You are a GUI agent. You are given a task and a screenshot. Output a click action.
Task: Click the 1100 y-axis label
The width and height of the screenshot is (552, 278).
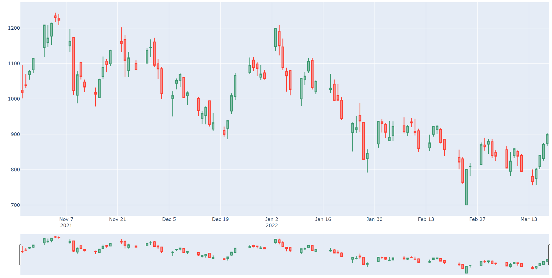14,64
